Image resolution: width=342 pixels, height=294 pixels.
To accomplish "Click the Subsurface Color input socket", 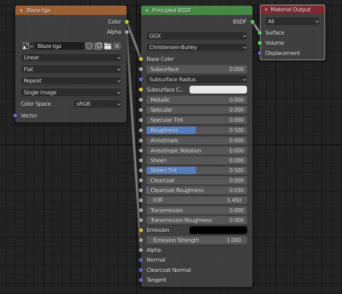I will (141, 90).
